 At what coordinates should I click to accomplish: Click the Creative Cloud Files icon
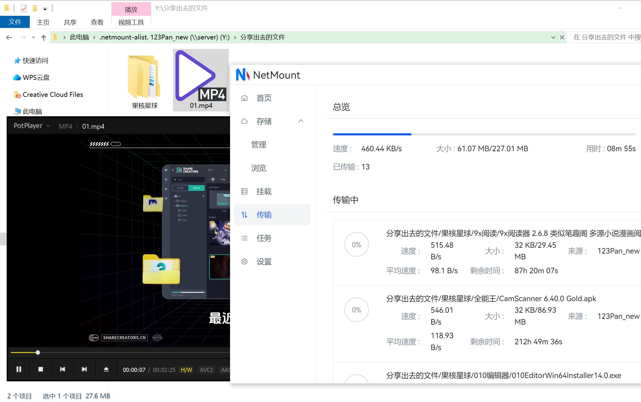tap(17, 95)
